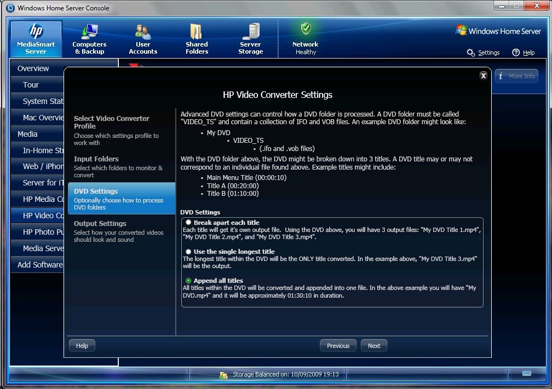Open Tour in the sidebar
The height and width of the screenshot is (389, 552).
(x=37, y=85)
